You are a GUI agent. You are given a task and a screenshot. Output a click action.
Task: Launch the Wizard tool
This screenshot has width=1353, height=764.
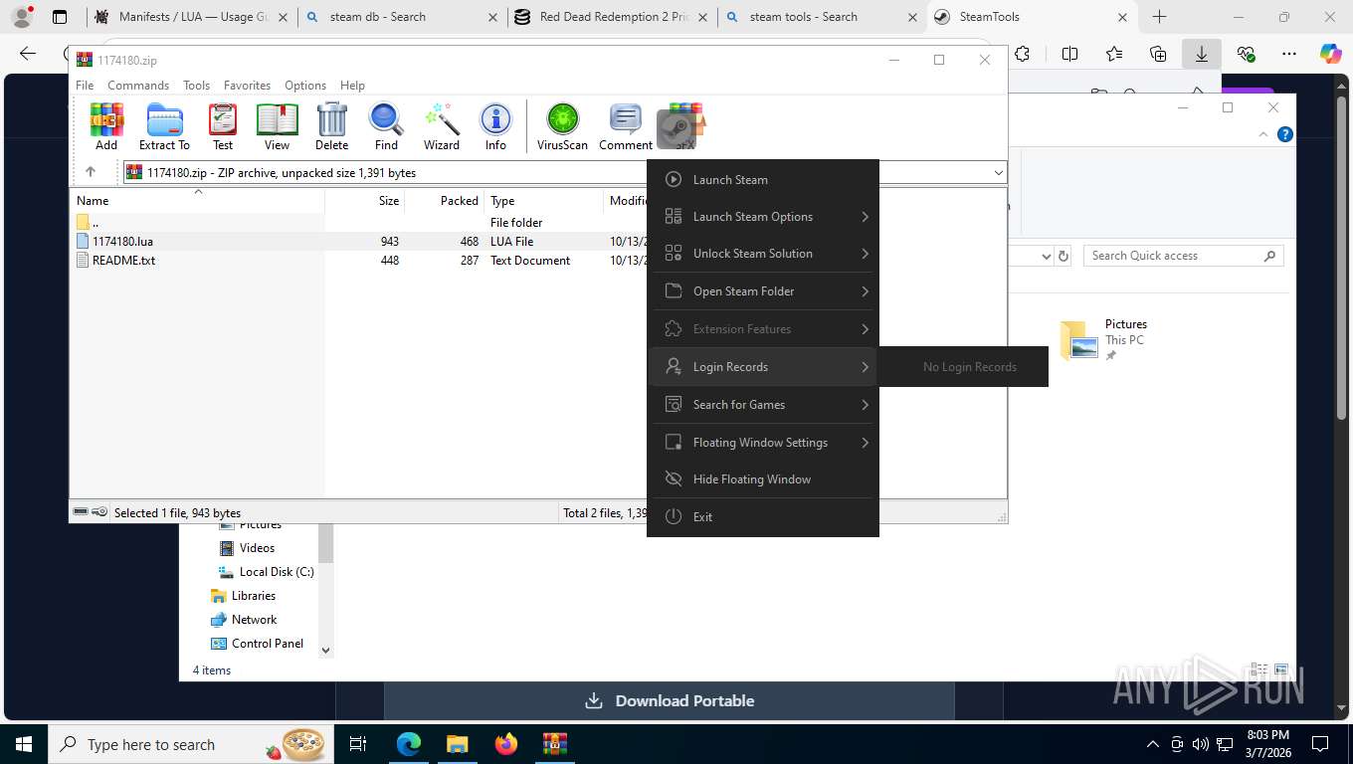point(442,126)
